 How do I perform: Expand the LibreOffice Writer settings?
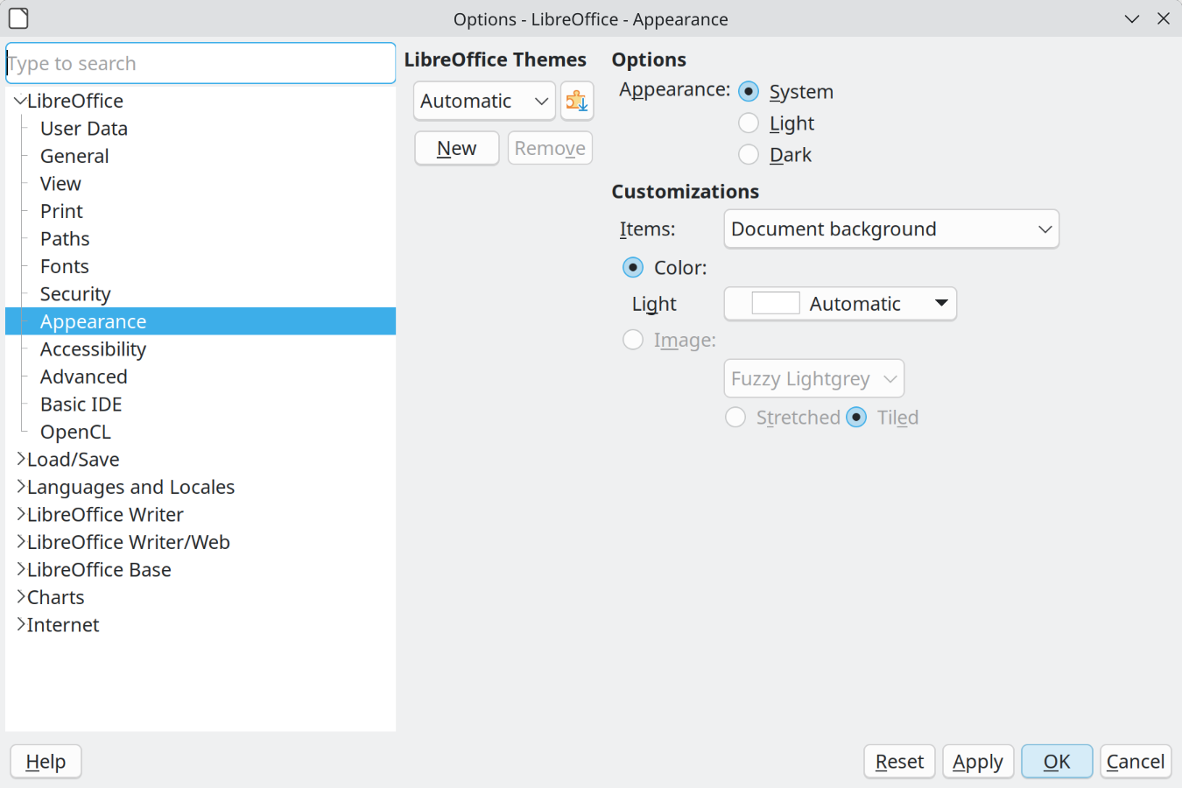coord(19,514)
